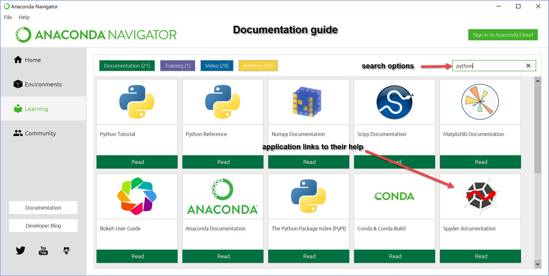Open the Documentation sidebar button
Image resolution: width=549 pixels, height=276 pixels.
click(43, 208)
